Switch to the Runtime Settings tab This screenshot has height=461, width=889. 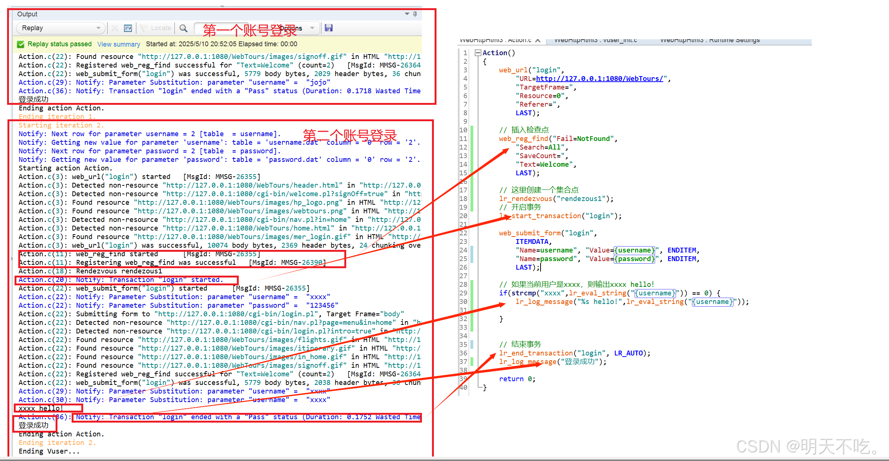pyautogui.click(x=710, y=40)
